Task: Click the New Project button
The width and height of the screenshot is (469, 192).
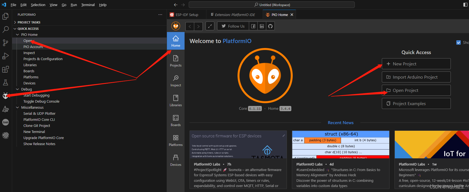Action: (x=416, y=64)
